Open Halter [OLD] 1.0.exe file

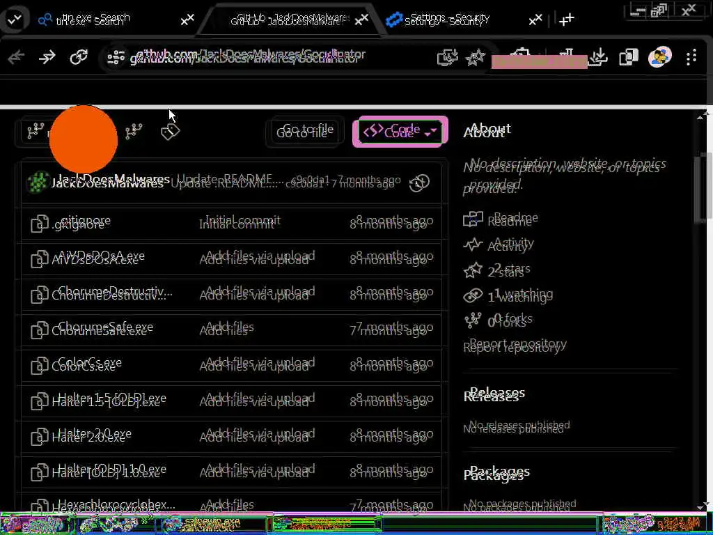tap(109, 471)
